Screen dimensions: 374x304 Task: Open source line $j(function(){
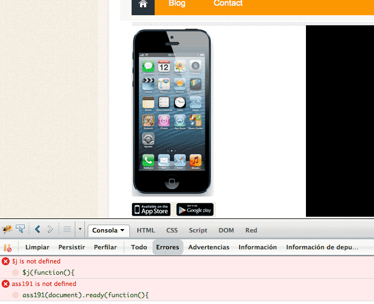(x=48, y=272)
